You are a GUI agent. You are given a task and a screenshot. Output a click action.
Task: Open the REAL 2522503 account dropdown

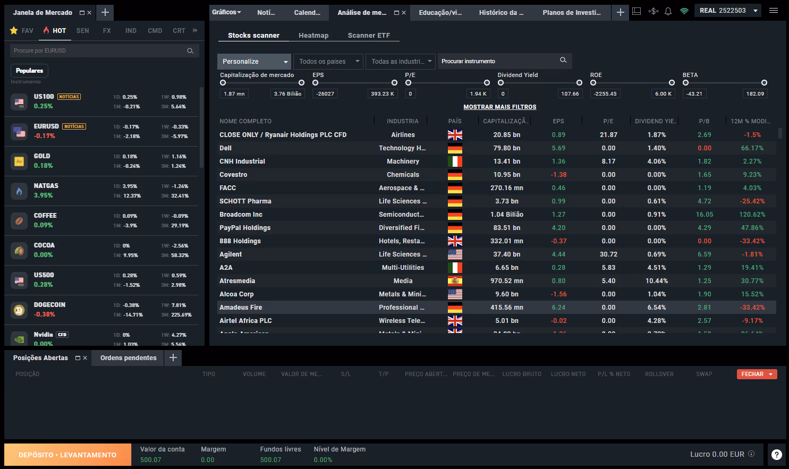point(728,11)
